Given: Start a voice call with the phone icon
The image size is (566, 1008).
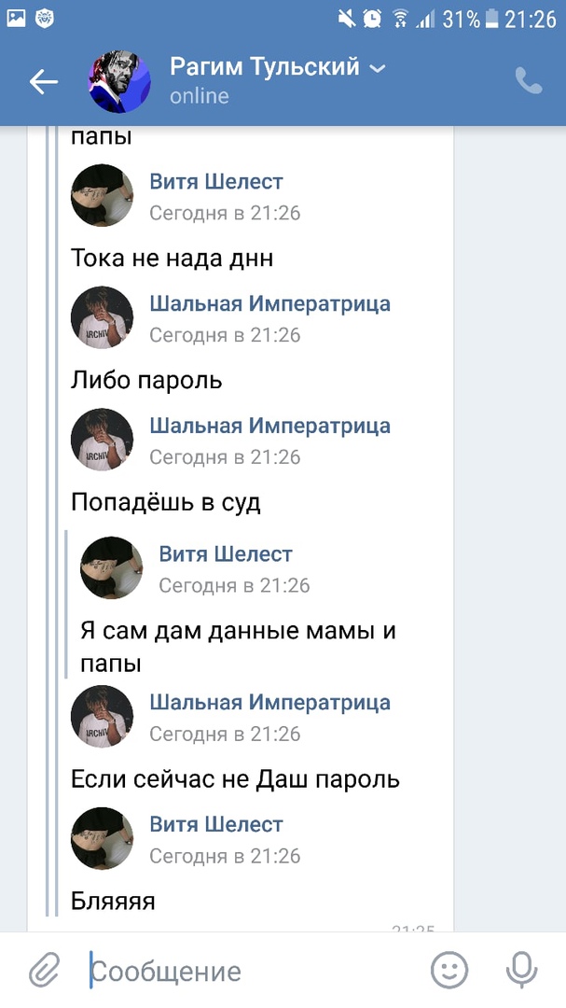Looking at the screenshot, I should (529, 81).
